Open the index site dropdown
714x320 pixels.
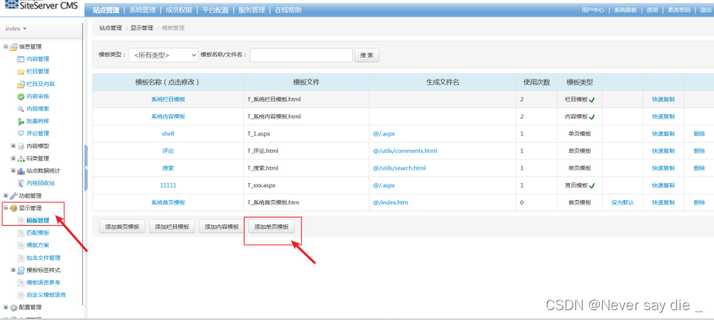click(16, 29)
